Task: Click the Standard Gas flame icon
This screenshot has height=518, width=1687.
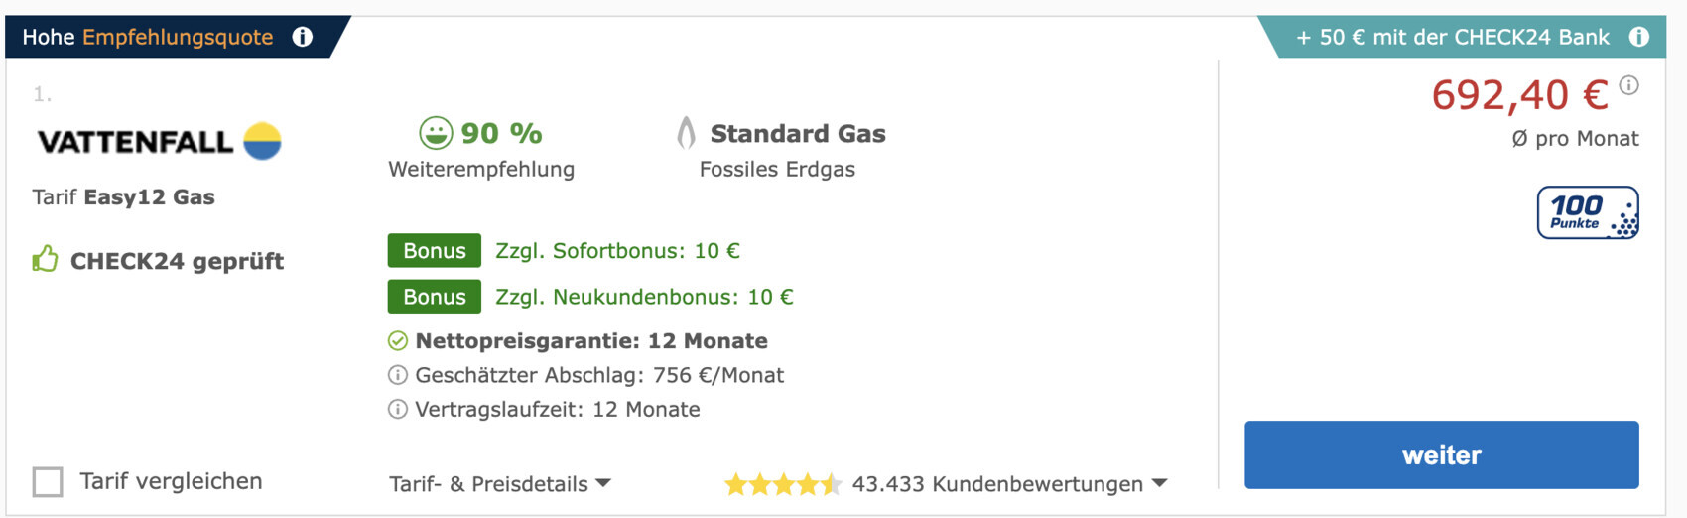Action: (x=686, y=133)
